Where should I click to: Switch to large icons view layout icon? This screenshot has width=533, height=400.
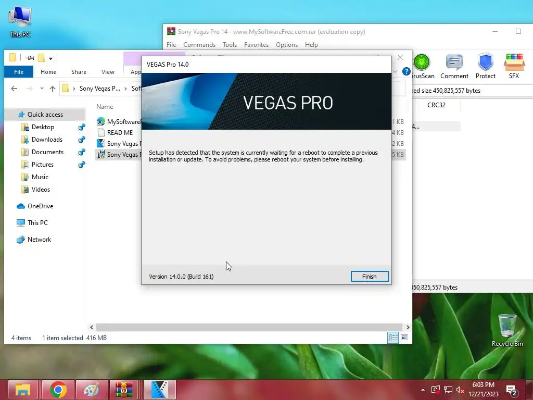click(x=404, y=337)
